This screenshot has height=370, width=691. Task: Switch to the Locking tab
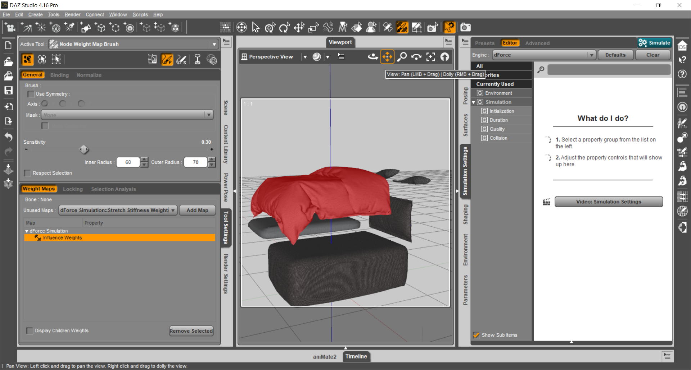tap(73, 189)
